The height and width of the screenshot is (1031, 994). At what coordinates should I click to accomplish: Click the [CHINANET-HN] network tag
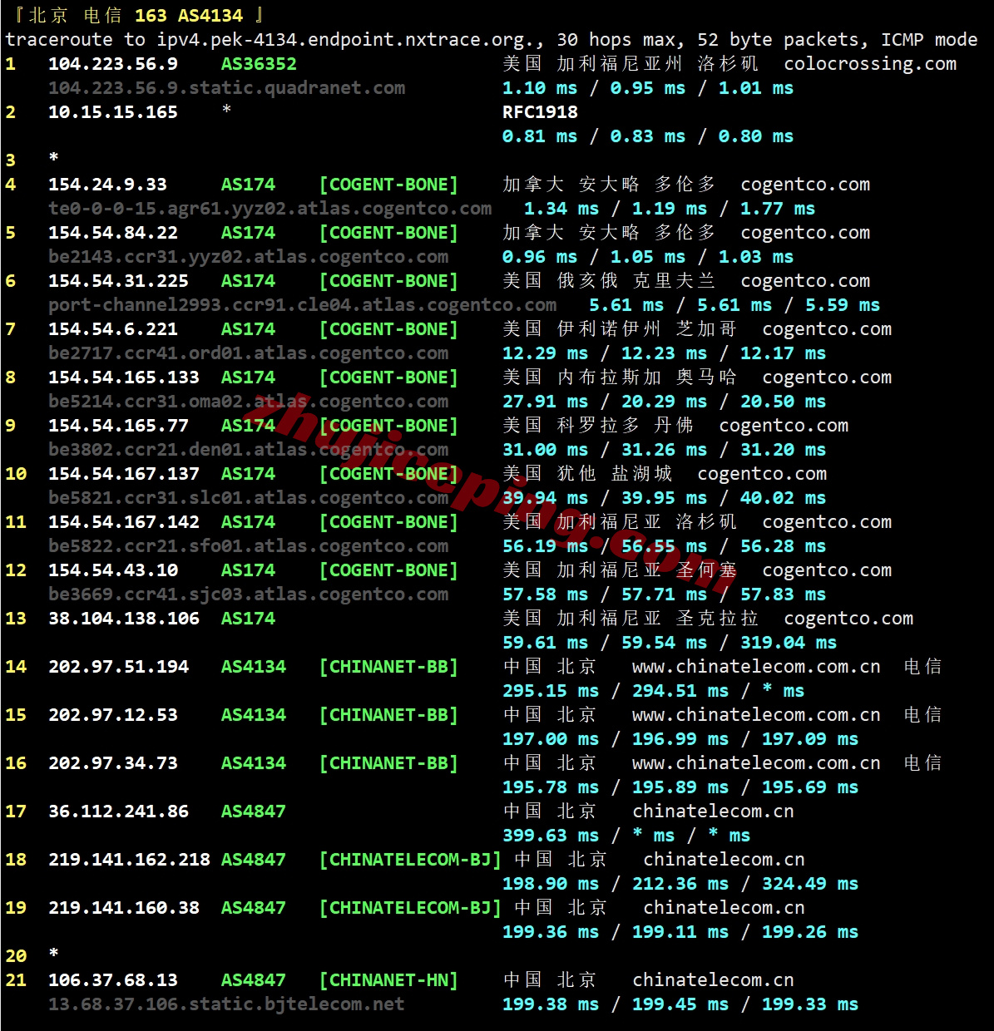(388, 980)
